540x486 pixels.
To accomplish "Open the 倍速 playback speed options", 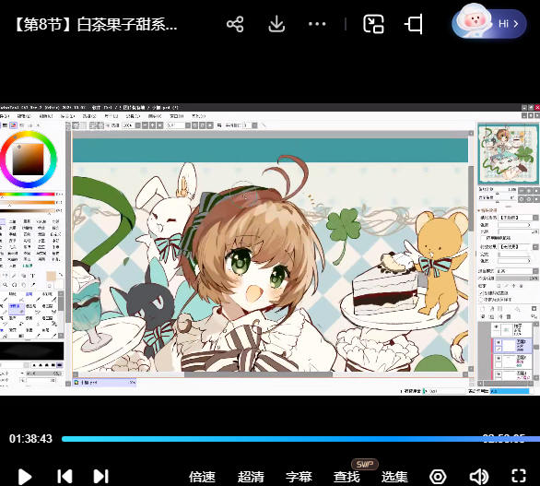I will (x=202, y=477).
